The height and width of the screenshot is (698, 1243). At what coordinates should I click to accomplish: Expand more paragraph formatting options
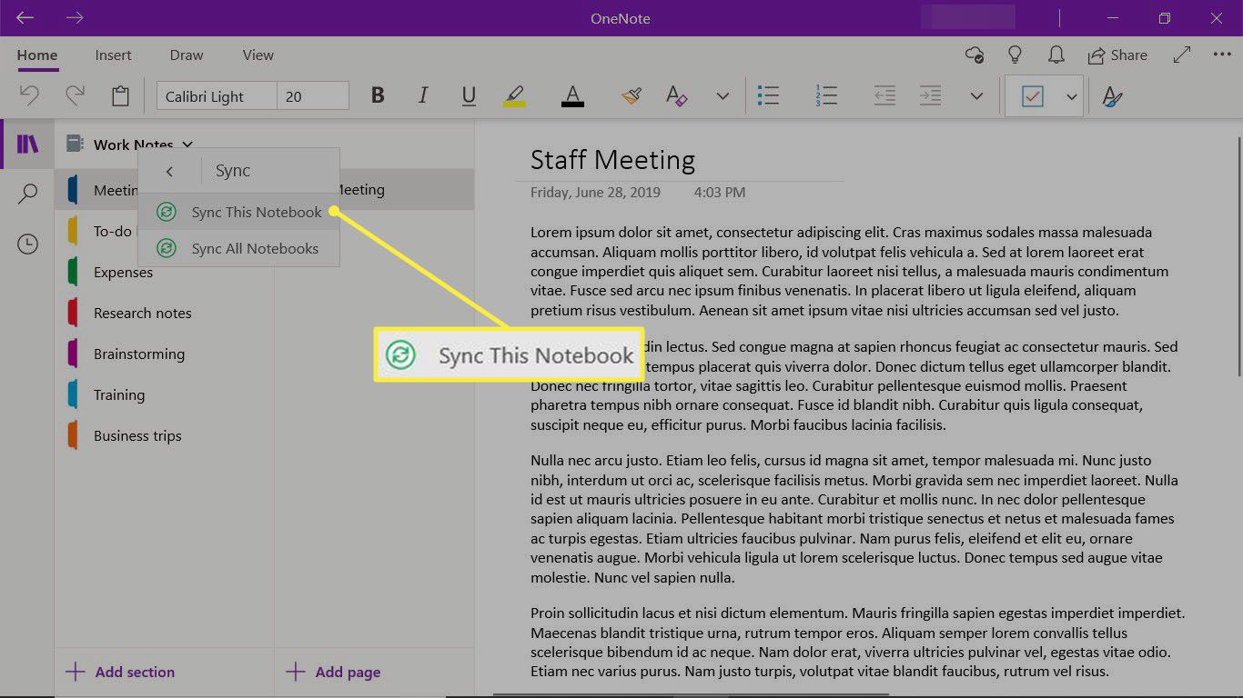click(976, 95)
